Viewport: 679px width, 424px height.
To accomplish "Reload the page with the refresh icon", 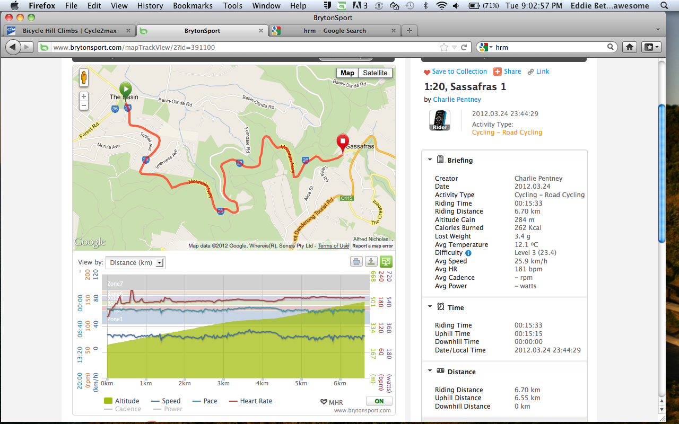I will pyautogui.click(x=464, y=47).
